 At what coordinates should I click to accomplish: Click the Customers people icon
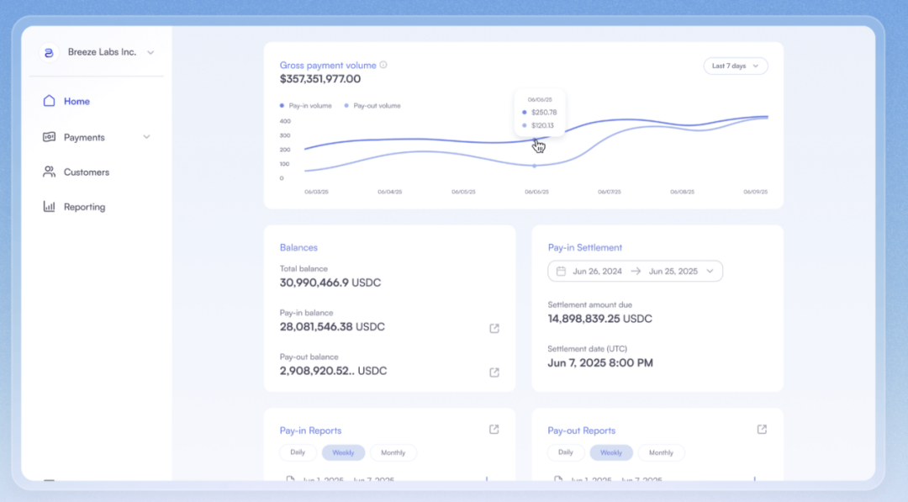click(50, 172)
